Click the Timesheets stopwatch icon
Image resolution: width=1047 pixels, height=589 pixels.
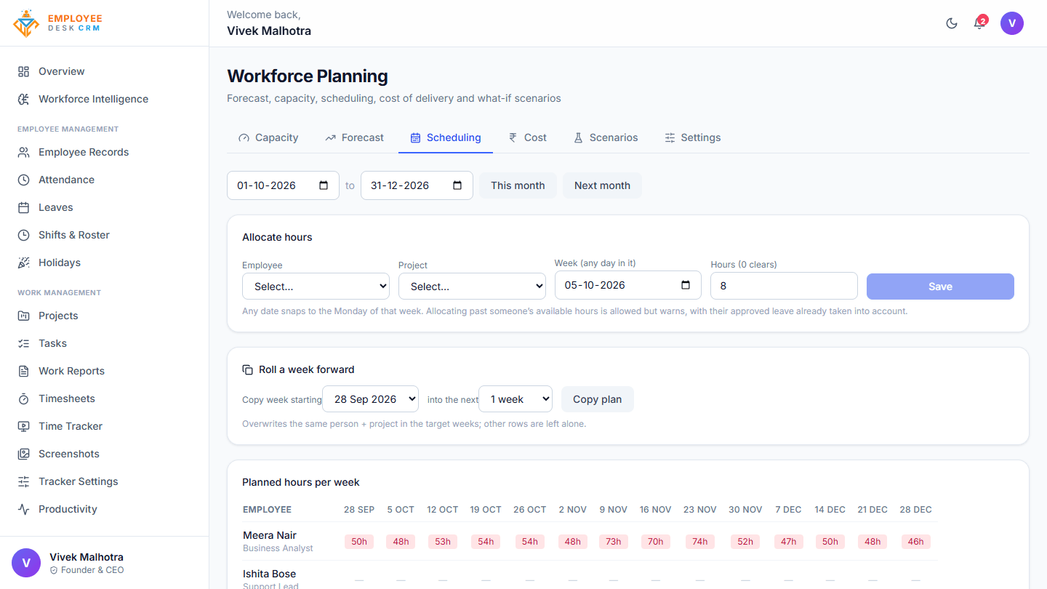pyautogui.click(x=24, y=398)
